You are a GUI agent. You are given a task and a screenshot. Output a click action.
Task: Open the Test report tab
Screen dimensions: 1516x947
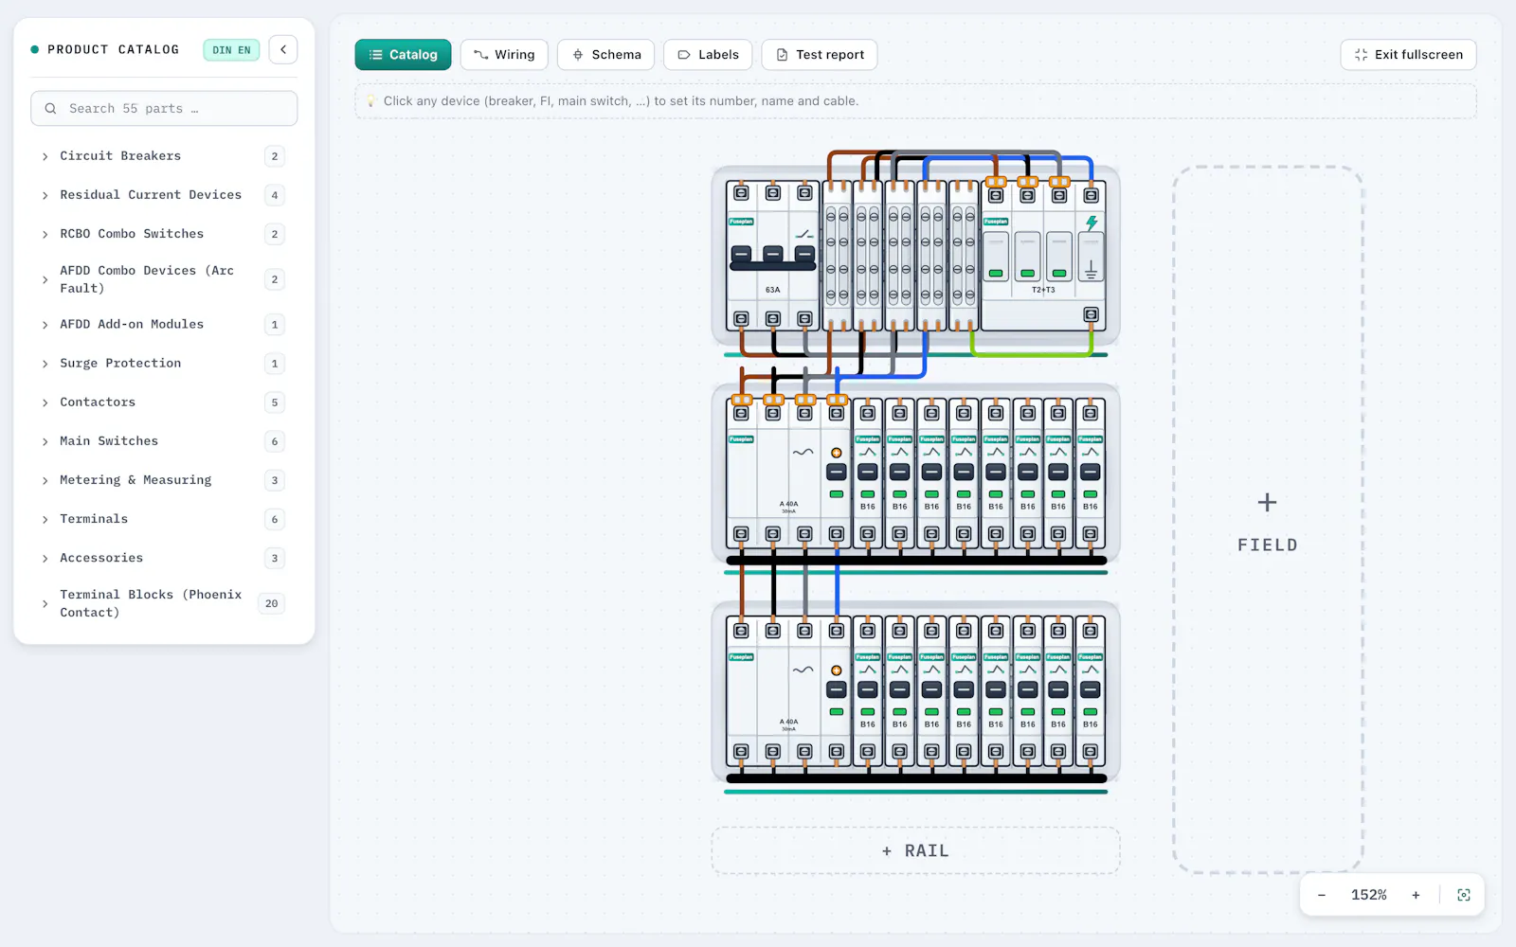(820, 55)
